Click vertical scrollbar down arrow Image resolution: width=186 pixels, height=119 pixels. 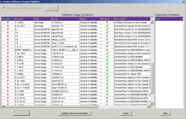tap(152, 103)
